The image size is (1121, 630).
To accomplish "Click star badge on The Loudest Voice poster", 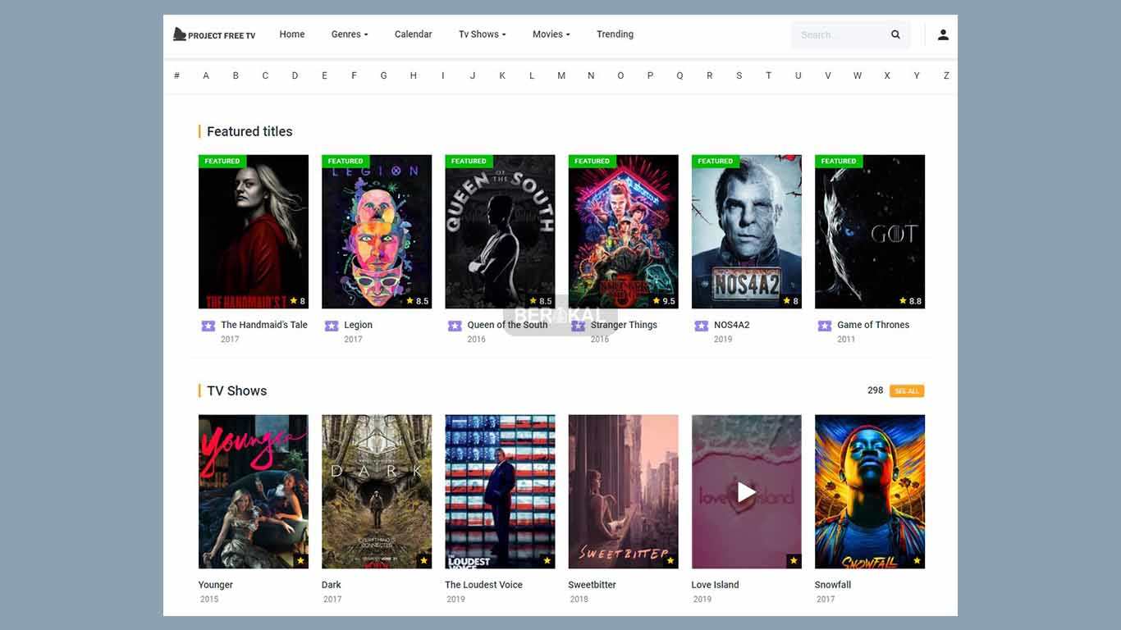I will (x=547, y=561).
